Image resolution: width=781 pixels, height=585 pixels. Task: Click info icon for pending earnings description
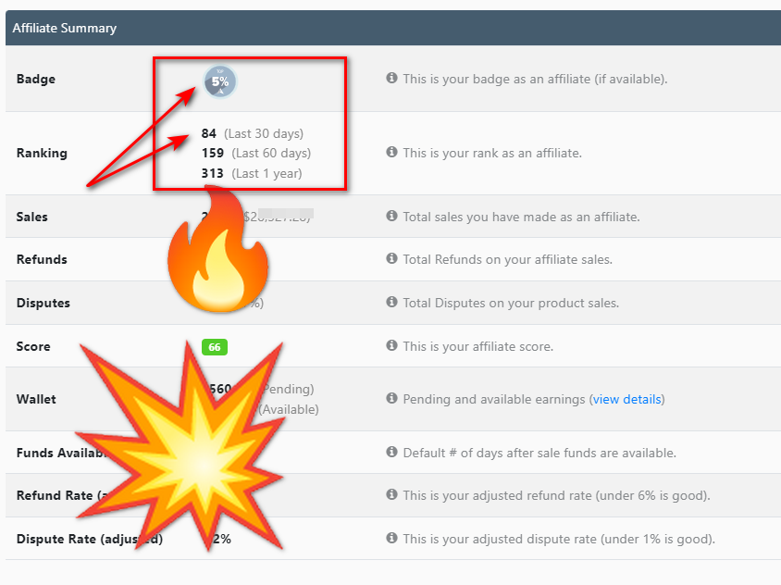[392, 399]
